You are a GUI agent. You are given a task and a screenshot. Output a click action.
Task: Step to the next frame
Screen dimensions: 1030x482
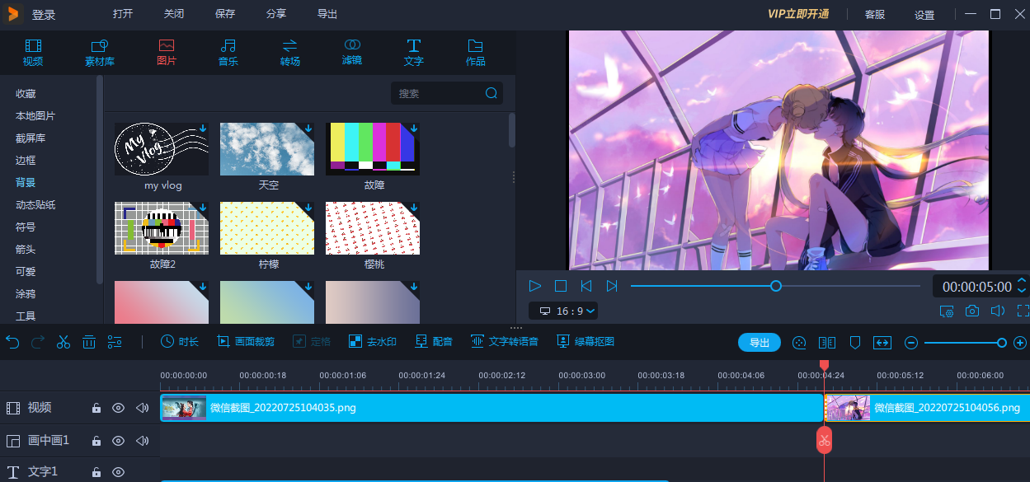pos(612,286)
